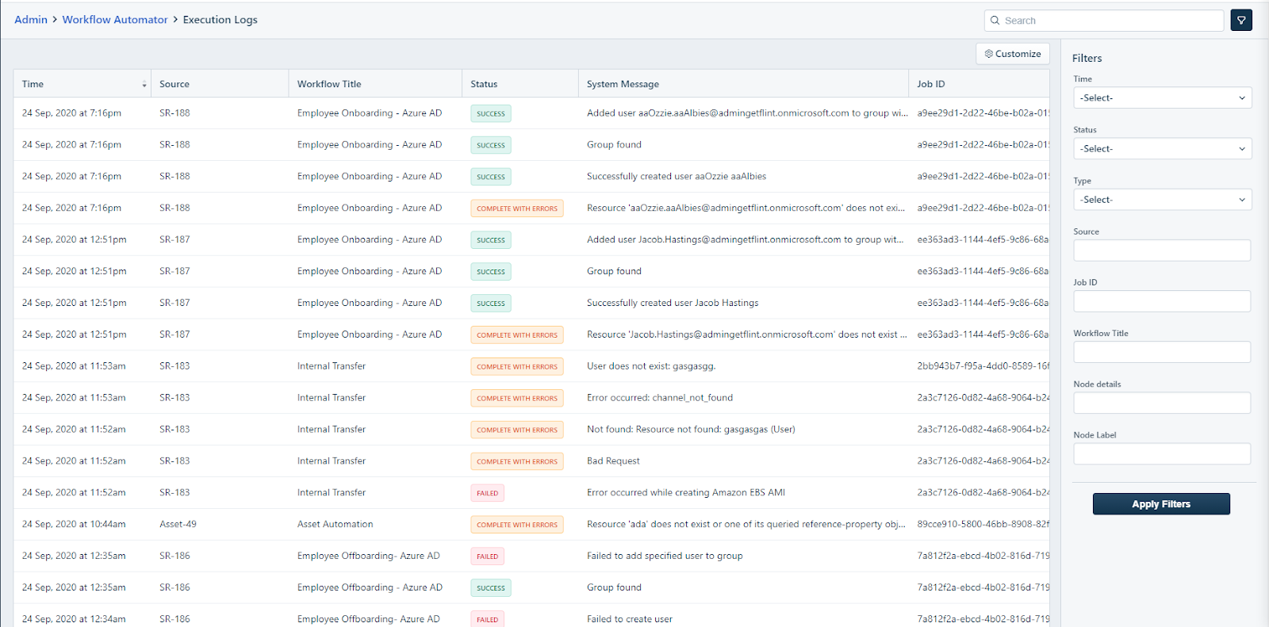Click the search magnifier icon
1269x627 pixels.
(x=995, y=21)
